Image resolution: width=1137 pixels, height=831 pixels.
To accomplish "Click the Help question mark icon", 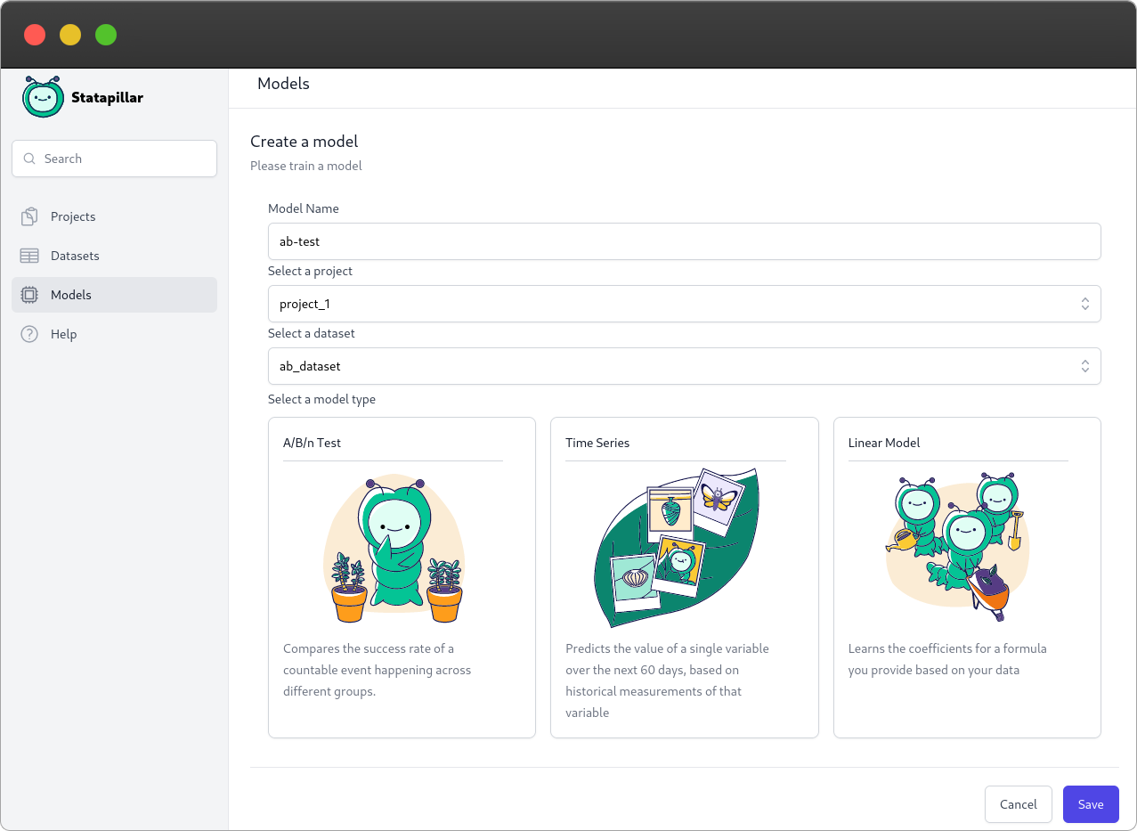I will click(29, 334).
